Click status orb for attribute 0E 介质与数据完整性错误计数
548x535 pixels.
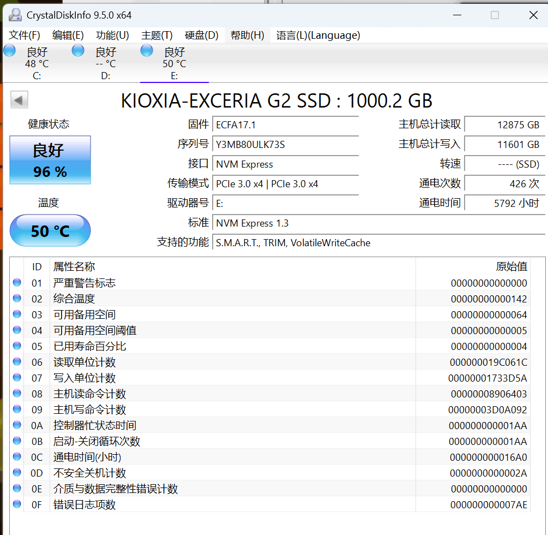17,488
